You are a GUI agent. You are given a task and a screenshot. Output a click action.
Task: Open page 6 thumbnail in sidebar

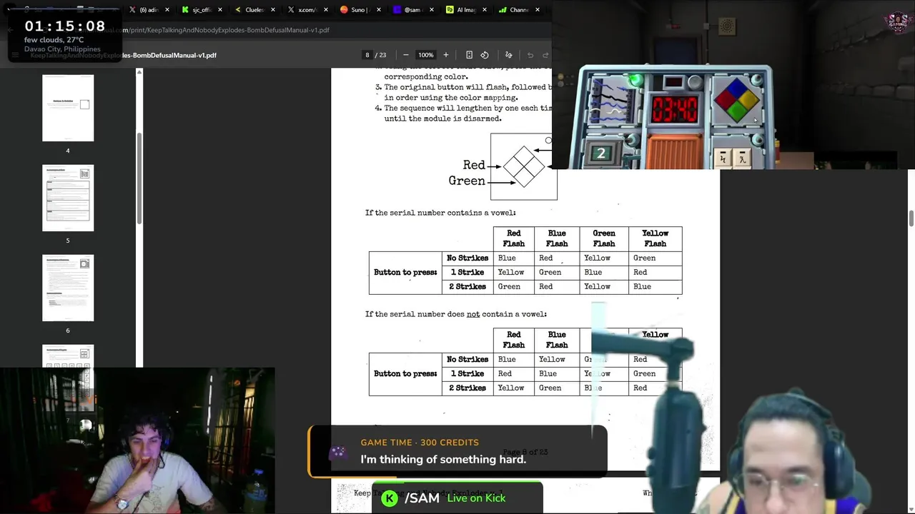point(68,288)
